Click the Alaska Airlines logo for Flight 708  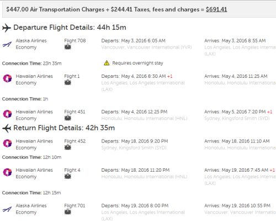pyautogui.click(x=7, y=44)
